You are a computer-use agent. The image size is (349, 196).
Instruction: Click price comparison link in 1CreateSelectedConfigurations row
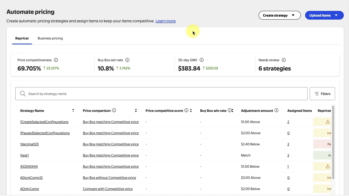click(111, 122)
